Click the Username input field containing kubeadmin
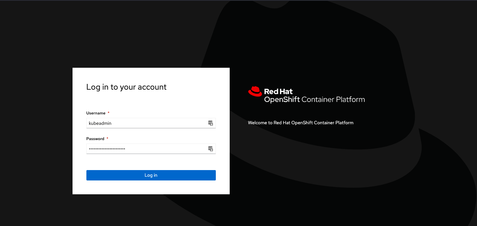Image resolution: width=477 pixels, height=226 pixels. click(x=151, y=123)
